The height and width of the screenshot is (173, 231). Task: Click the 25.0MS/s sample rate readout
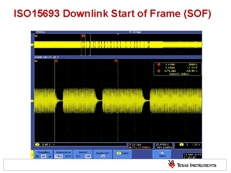click(x=162, y=144)
